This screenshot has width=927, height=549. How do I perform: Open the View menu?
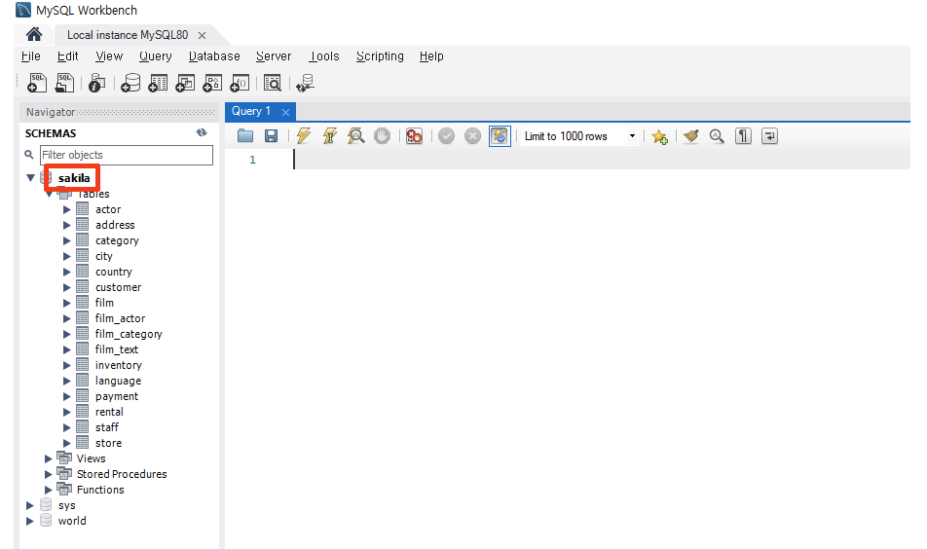[109, 56]
